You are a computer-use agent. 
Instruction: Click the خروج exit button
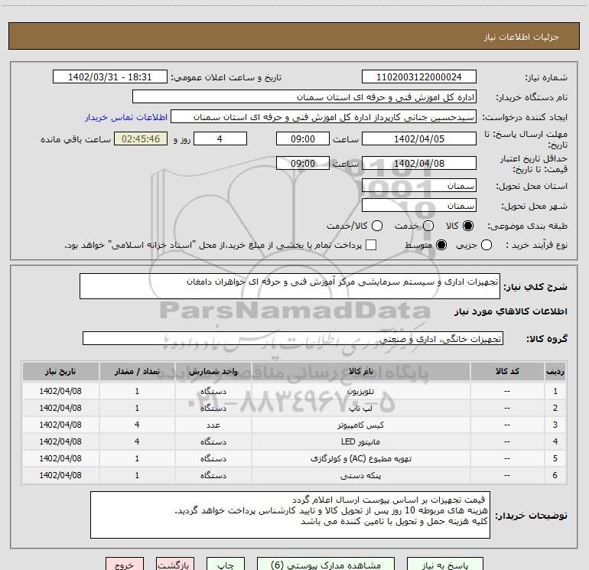tap(125, 565)
